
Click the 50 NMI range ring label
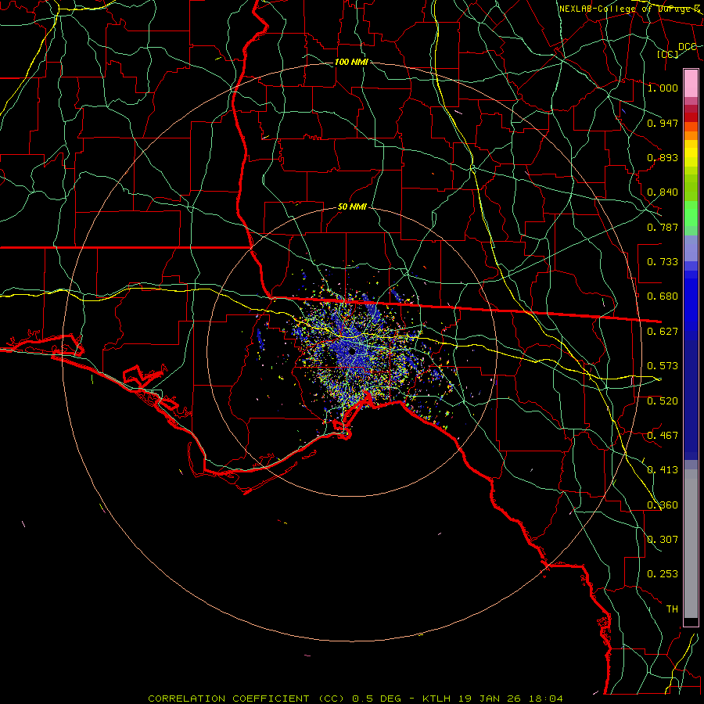(x=352, y=207)
